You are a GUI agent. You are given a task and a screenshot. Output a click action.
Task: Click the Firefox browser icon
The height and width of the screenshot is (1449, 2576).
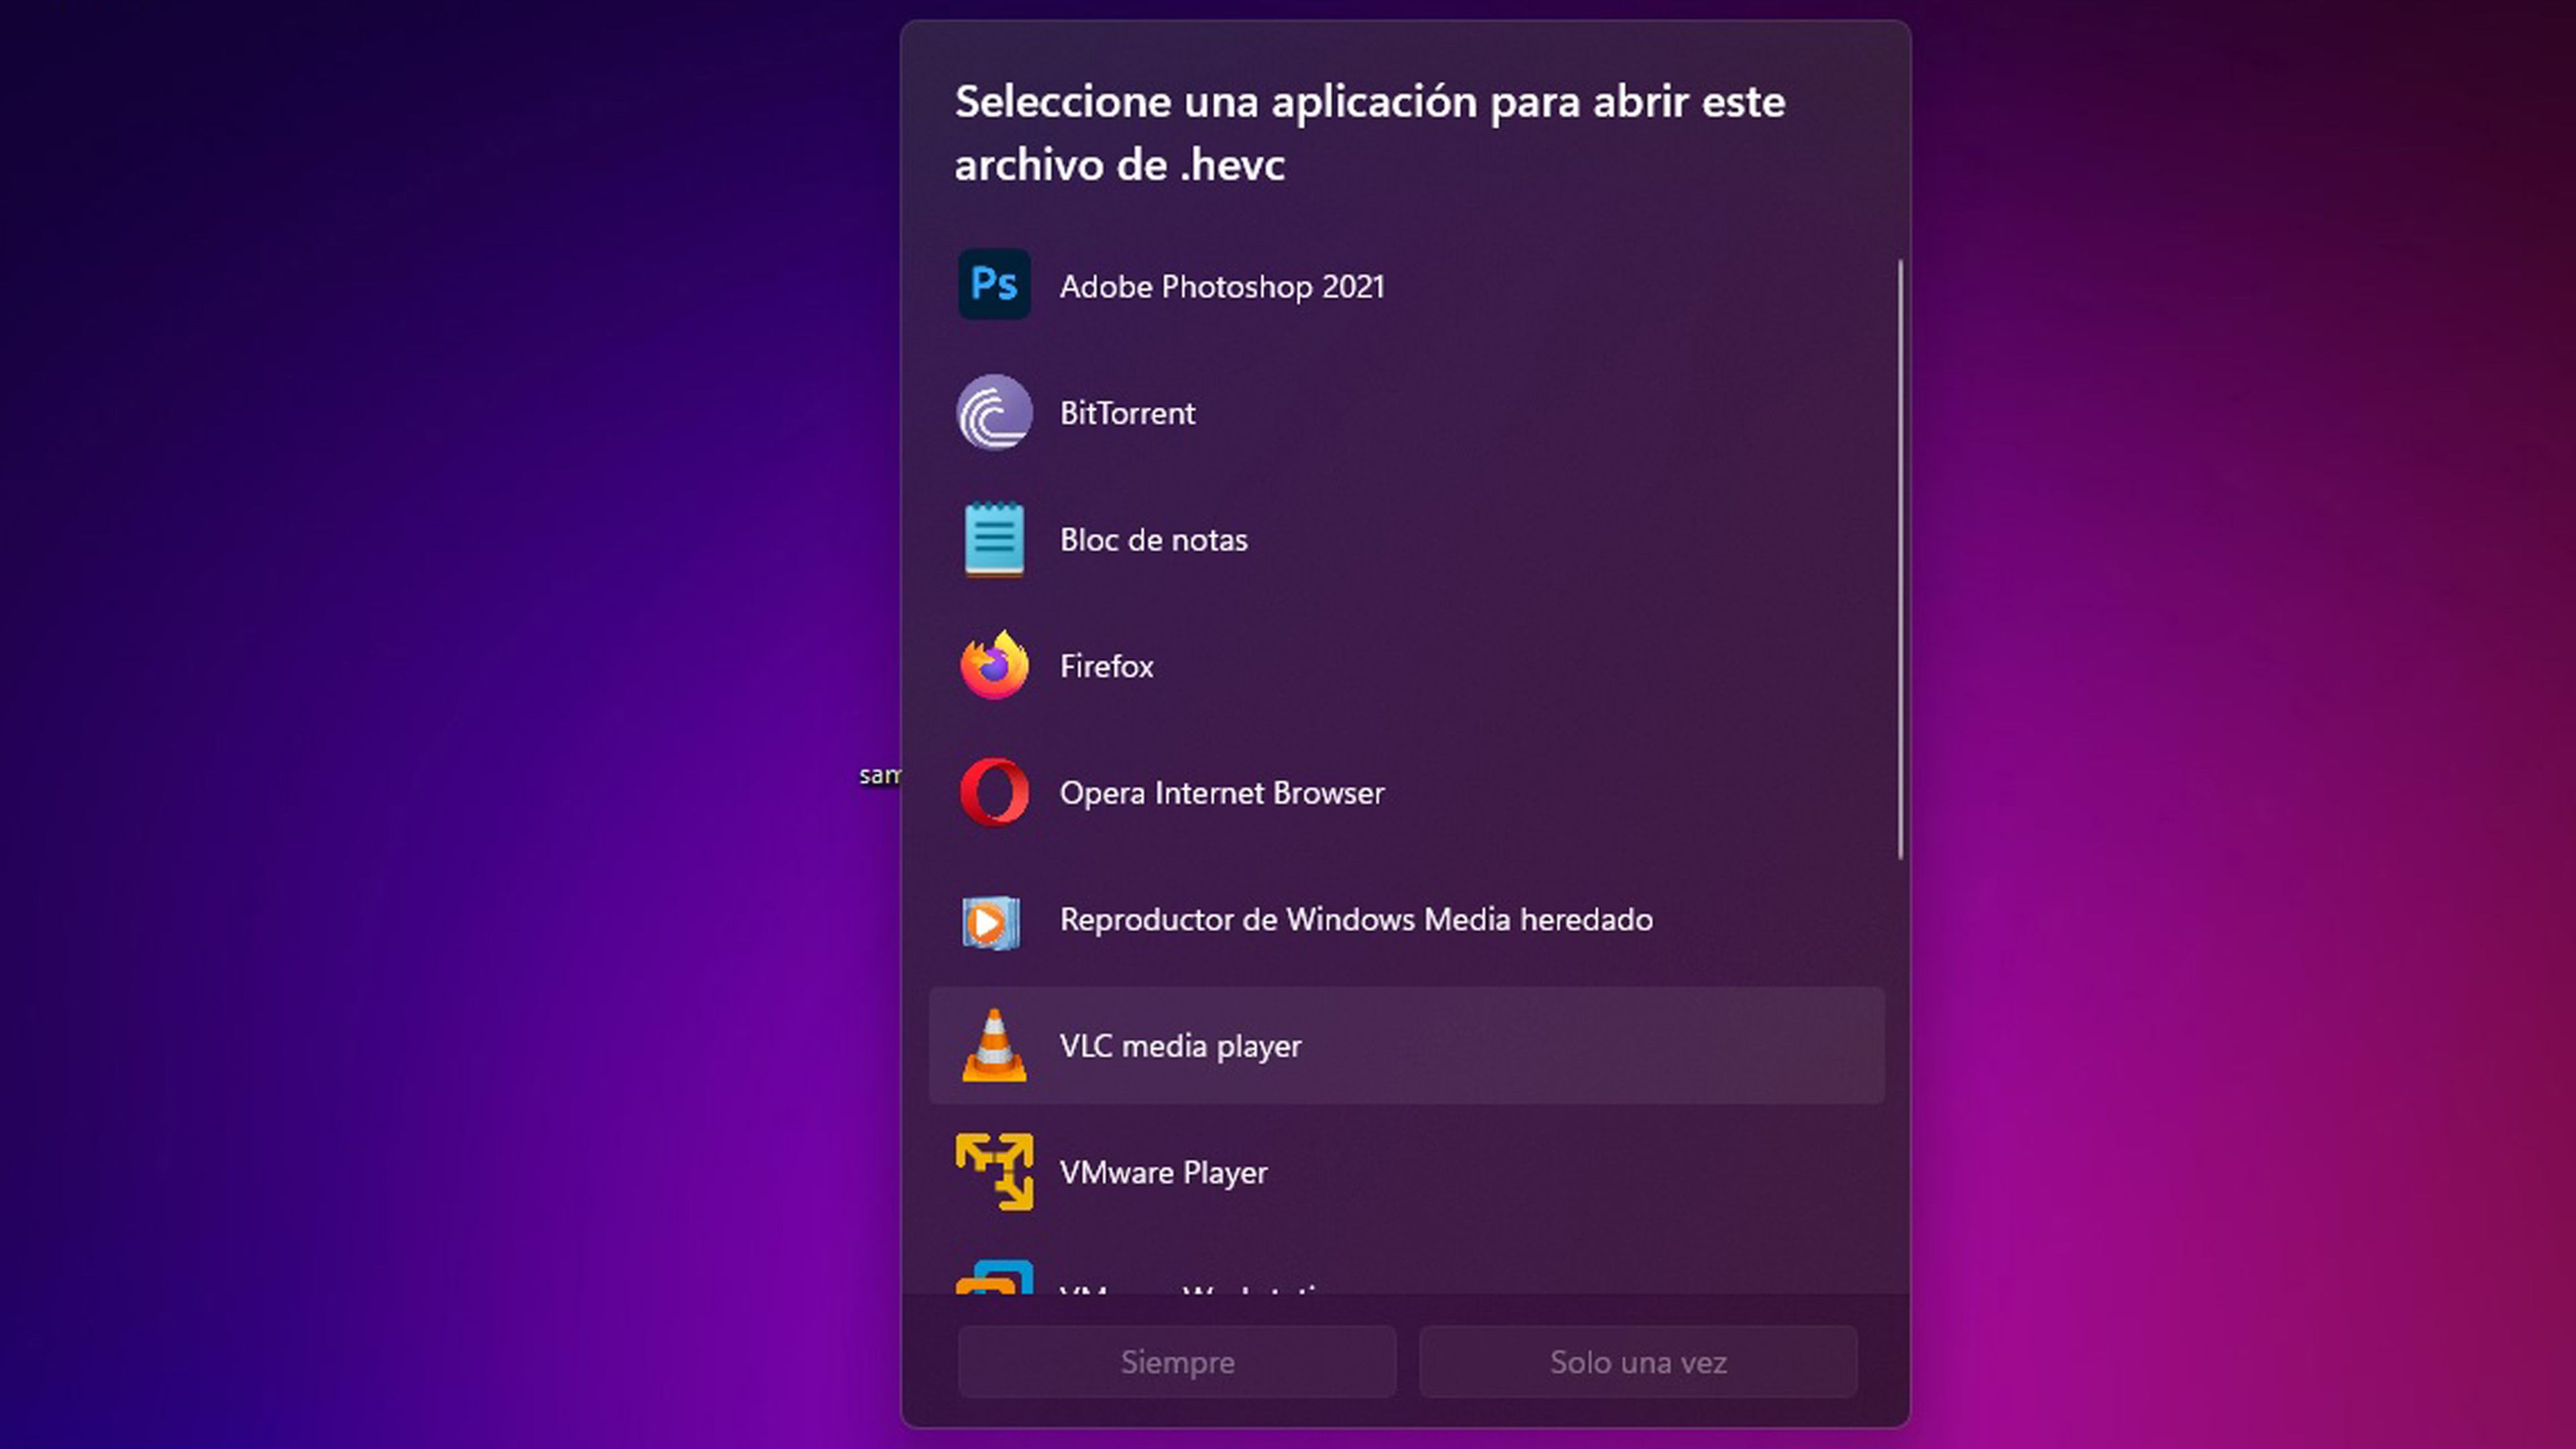994,665
